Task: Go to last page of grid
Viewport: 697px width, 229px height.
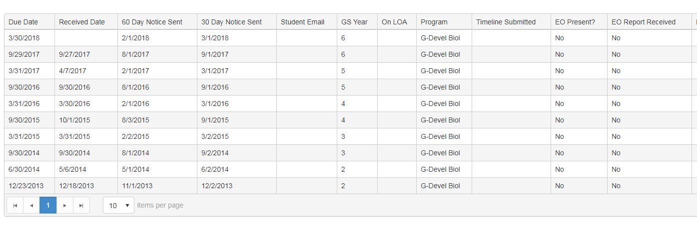Action: click(81, 205)
